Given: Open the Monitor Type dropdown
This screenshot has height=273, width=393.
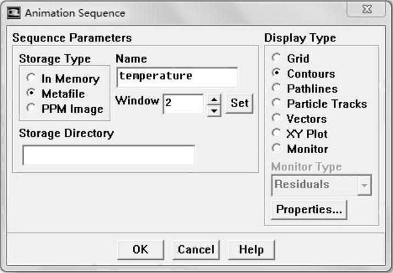Looking at the screenshot, I should pos(363,185).
